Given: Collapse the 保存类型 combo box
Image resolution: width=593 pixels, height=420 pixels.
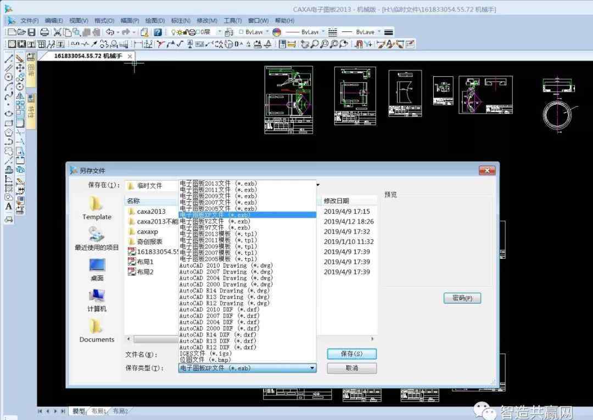Looking at the screenshot, I should click(312, 368).
